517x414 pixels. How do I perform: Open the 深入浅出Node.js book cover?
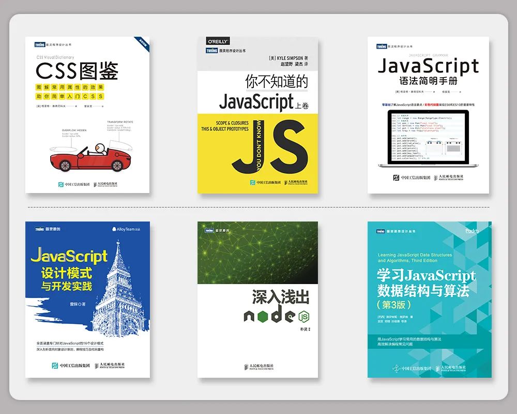258,300
